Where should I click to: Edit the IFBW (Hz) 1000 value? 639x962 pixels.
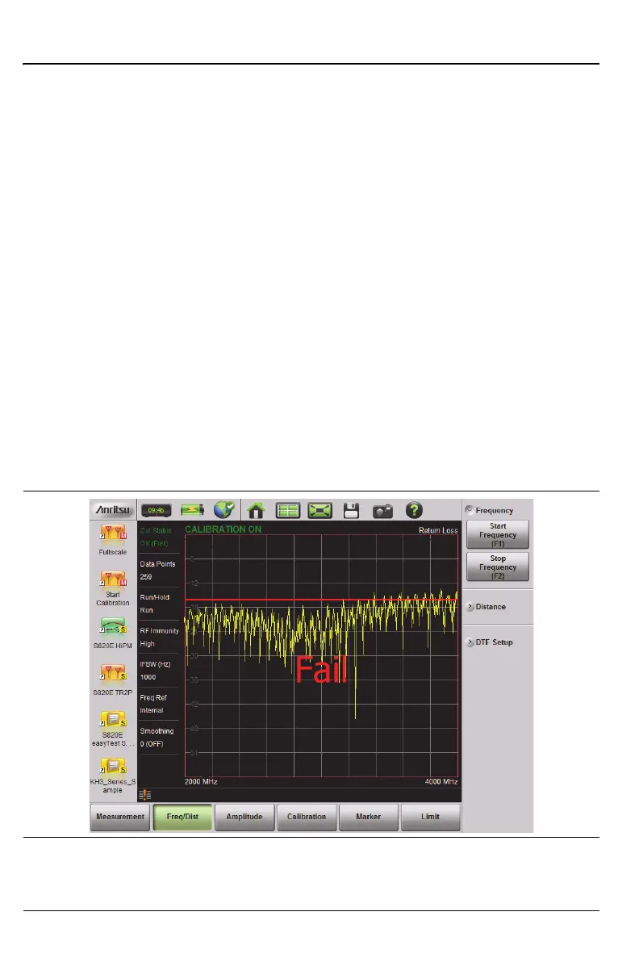[158, 671]
